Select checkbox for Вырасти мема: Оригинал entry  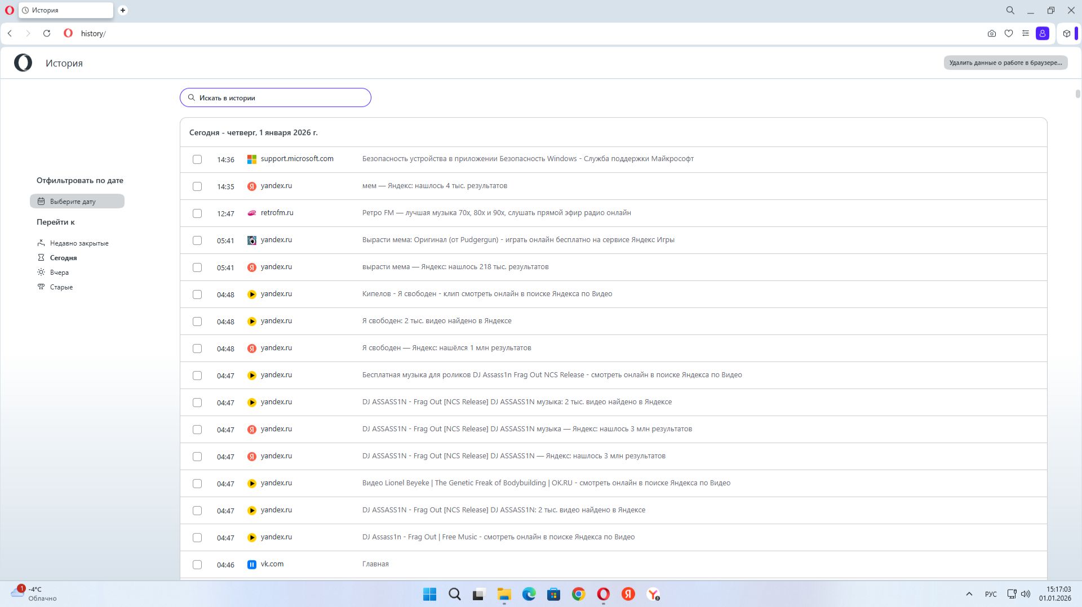click(x=197, y=240)
